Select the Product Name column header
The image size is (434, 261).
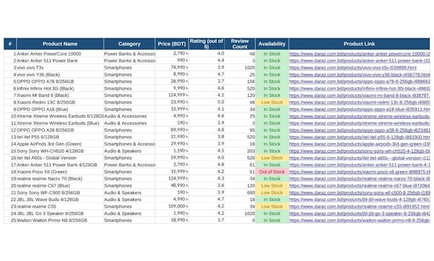(x=60, y=44)
